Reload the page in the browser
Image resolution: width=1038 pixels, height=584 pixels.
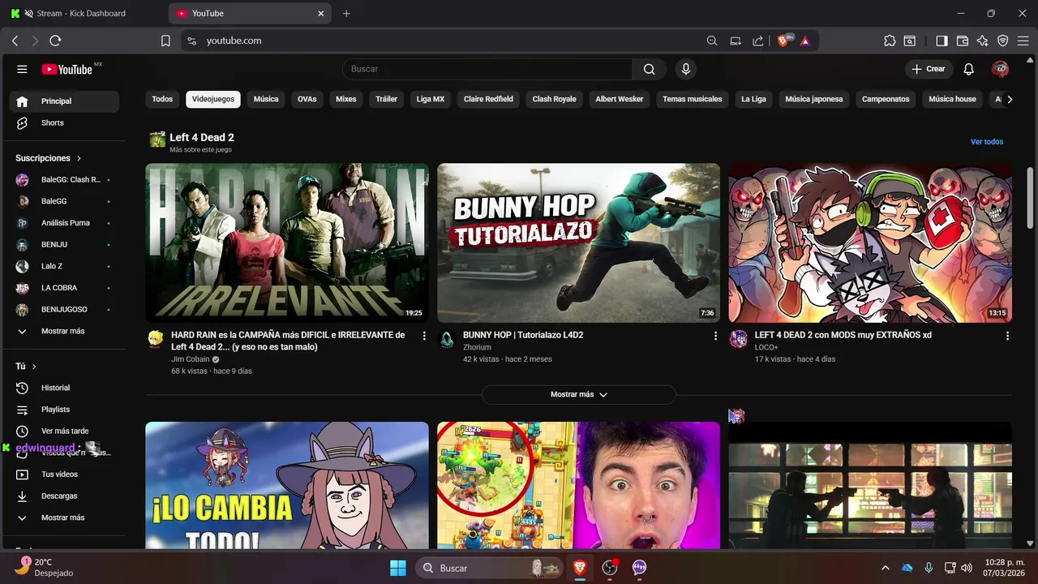click(x=55, y=41)
